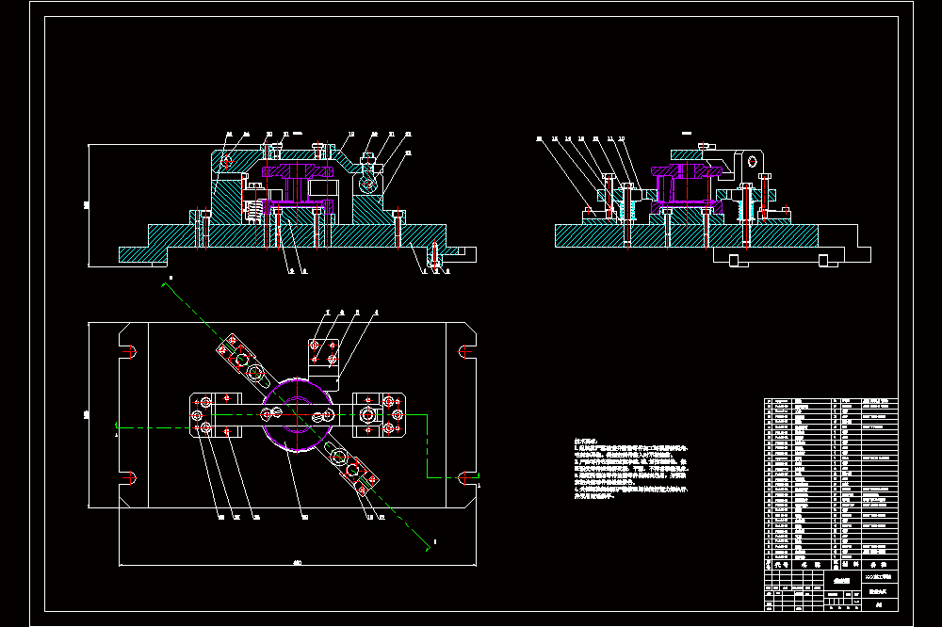Click the horizontal width dimension below the plan view
942x627 pixels.
(298, 564)
